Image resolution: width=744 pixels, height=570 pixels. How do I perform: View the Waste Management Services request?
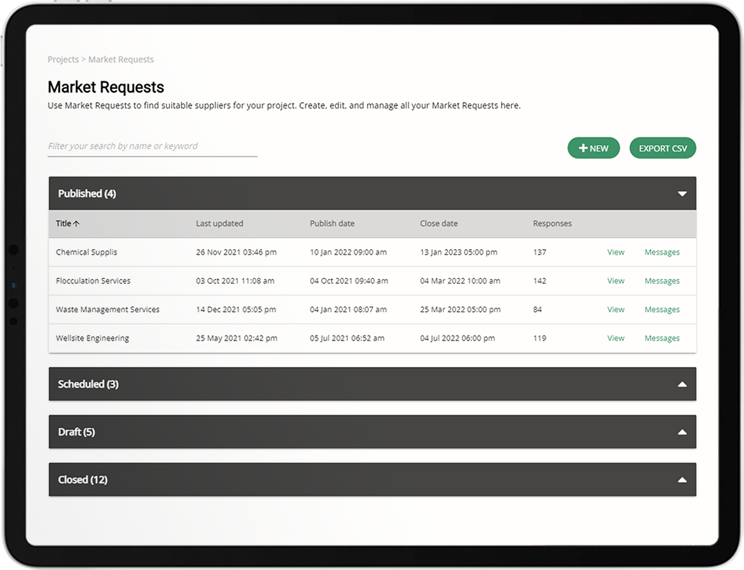(616, 309)
